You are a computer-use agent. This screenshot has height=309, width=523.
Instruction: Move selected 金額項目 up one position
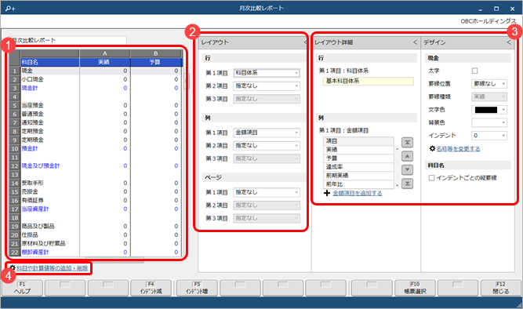click(x=407, y=156)
